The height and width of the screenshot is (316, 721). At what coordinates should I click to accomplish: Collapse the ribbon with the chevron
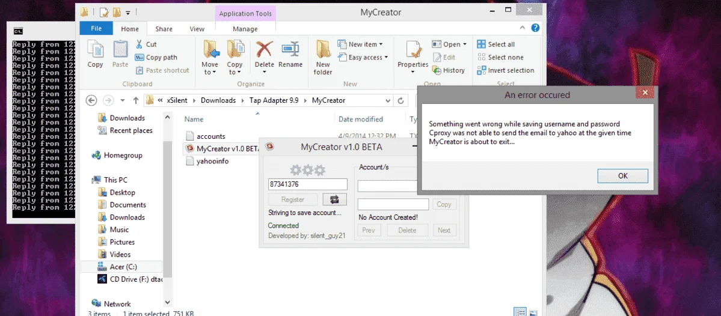[x=523, y=28]
